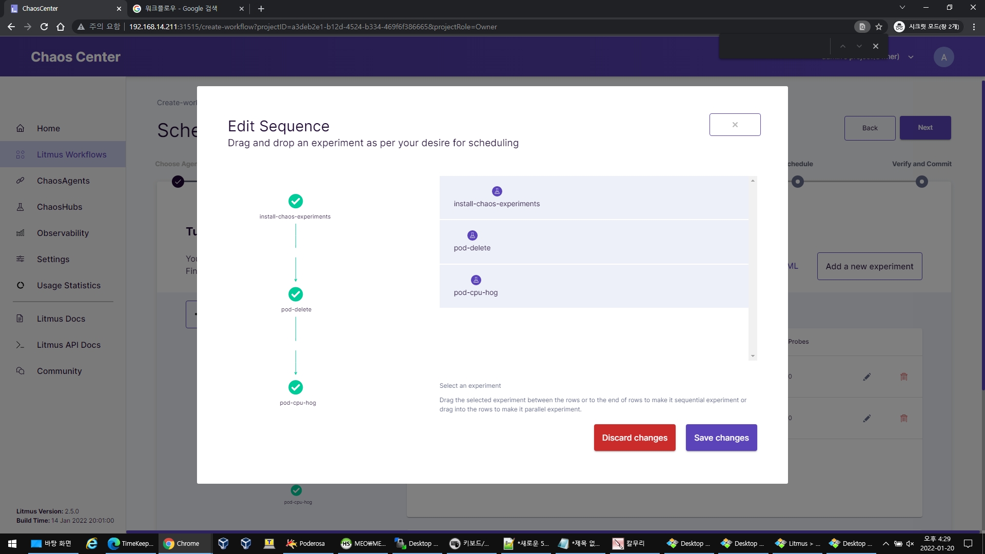Screen dimensions: 985x554
Task: Open ChaosHubs sidebar item
Action: [x=60, y=207]
